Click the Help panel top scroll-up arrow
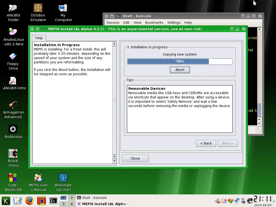 coord(114,44)
